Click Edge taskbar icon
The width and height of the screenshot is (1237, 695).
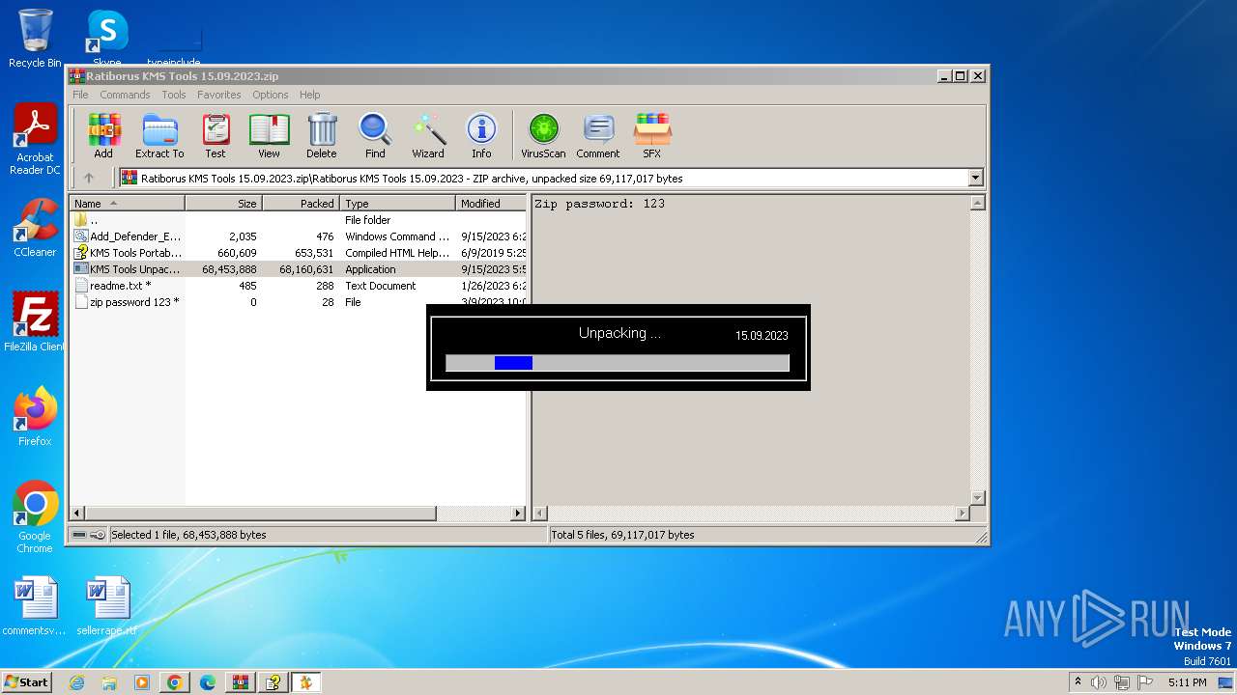207,682
